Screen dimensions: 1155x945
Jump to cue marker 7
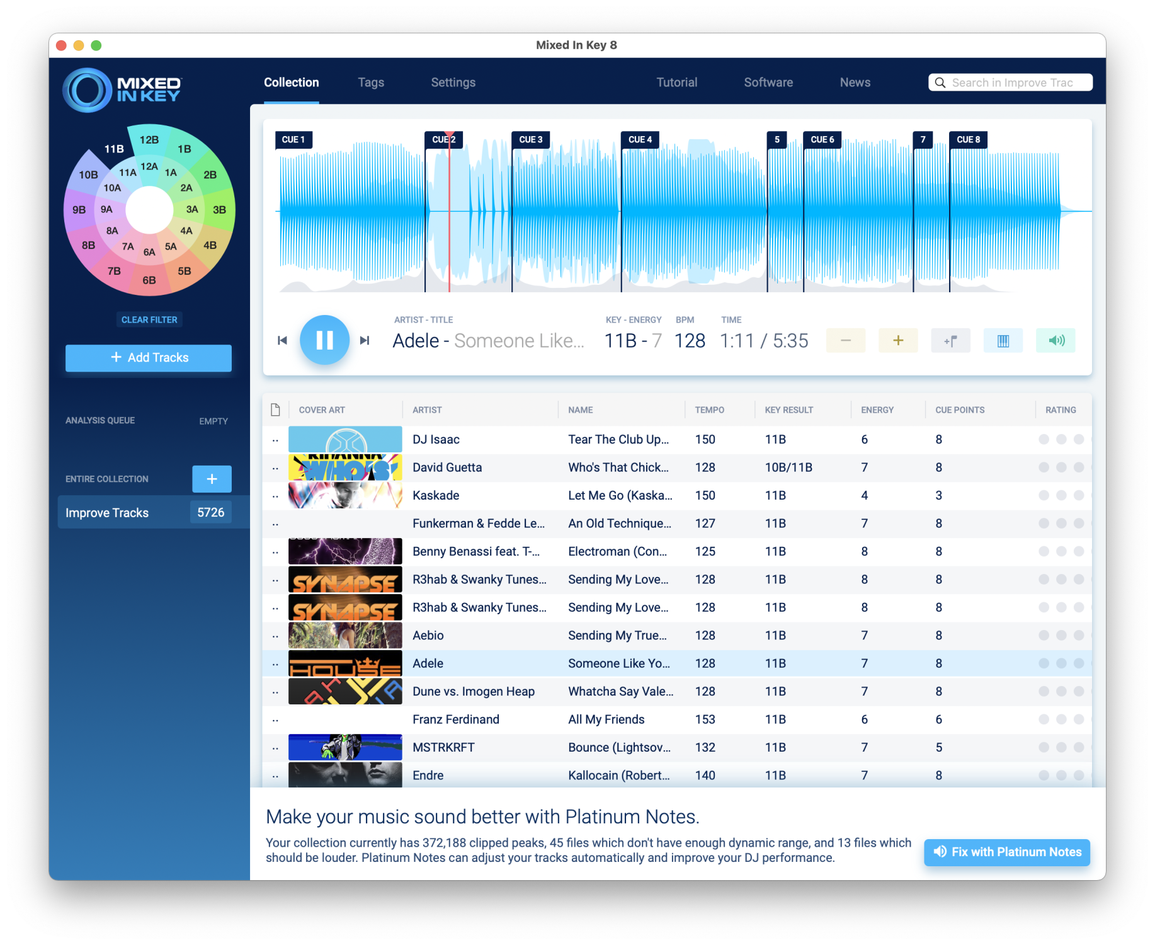[x=923, y=139]
